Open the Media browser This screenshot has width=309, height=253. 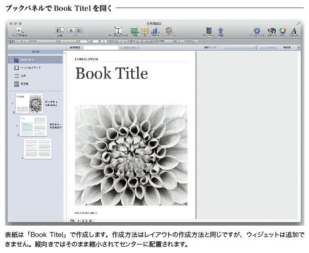coord(272,31)
